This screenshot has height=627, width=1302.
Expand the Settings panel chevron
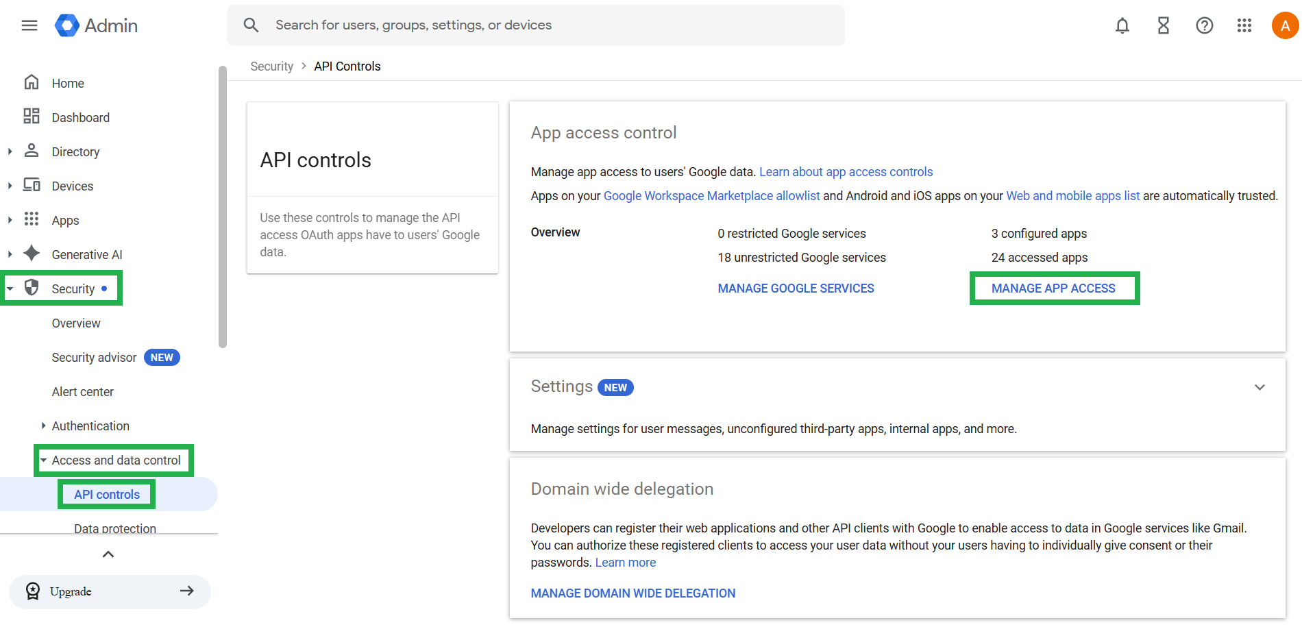click(x=1260, y=387)
